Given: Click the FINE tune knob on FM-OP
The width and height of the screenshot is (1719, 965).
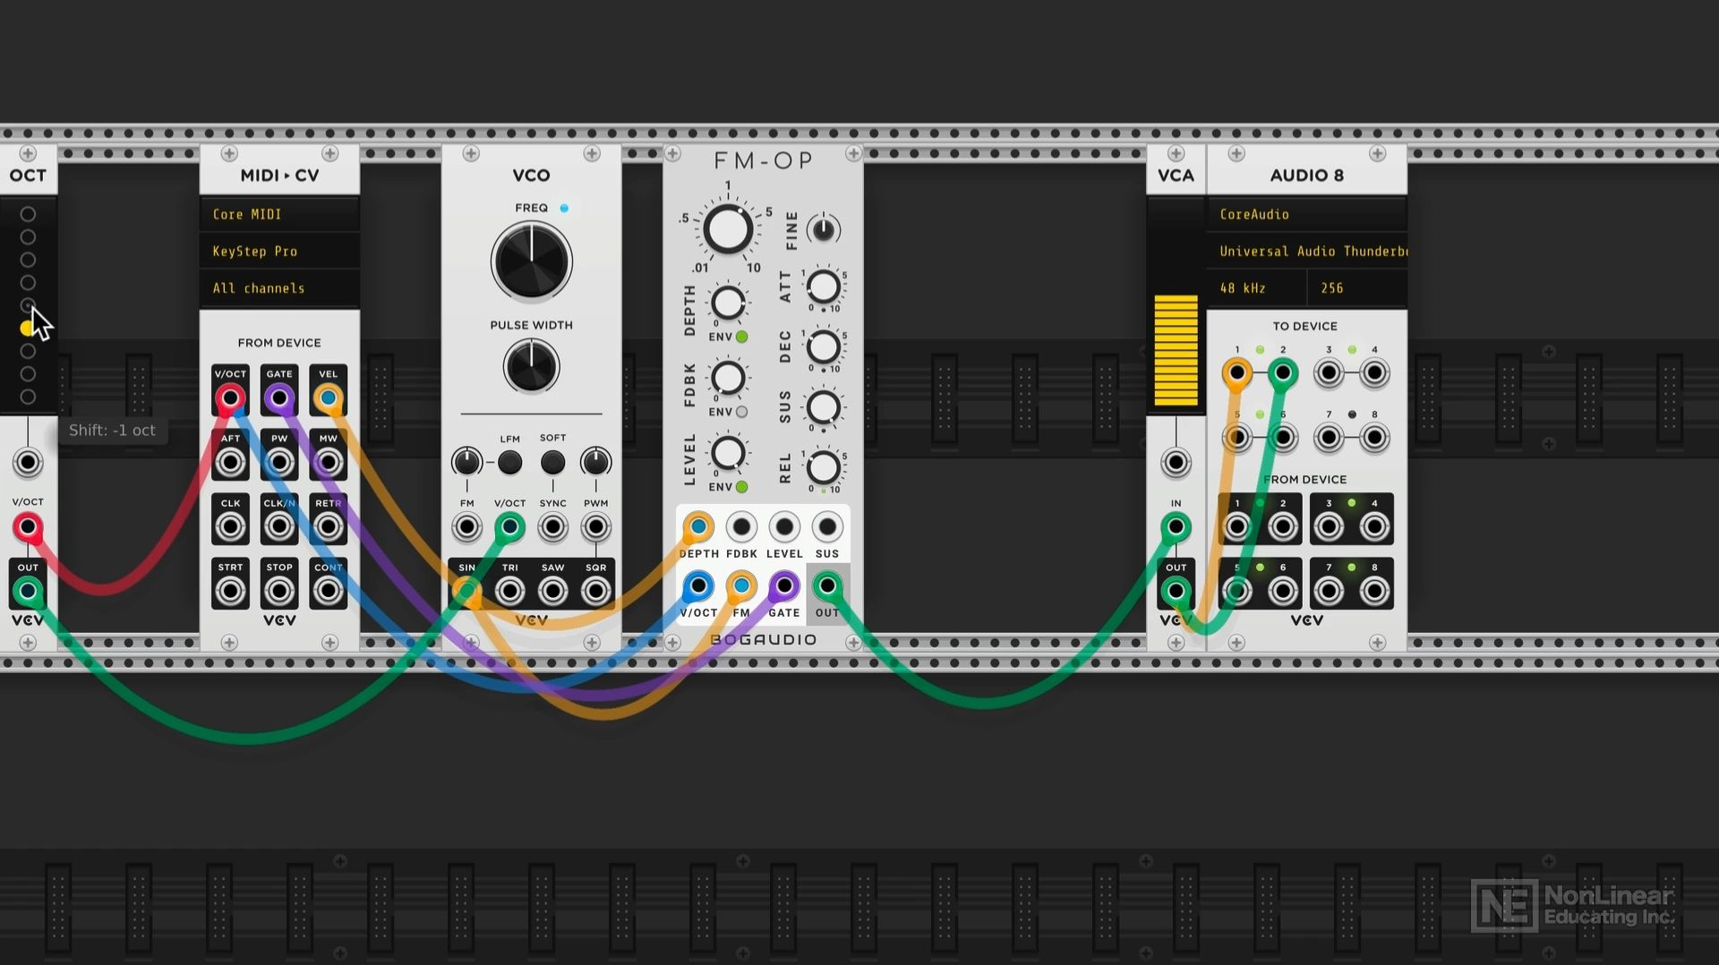Looking at the screenshot, I should click(824, 230).
